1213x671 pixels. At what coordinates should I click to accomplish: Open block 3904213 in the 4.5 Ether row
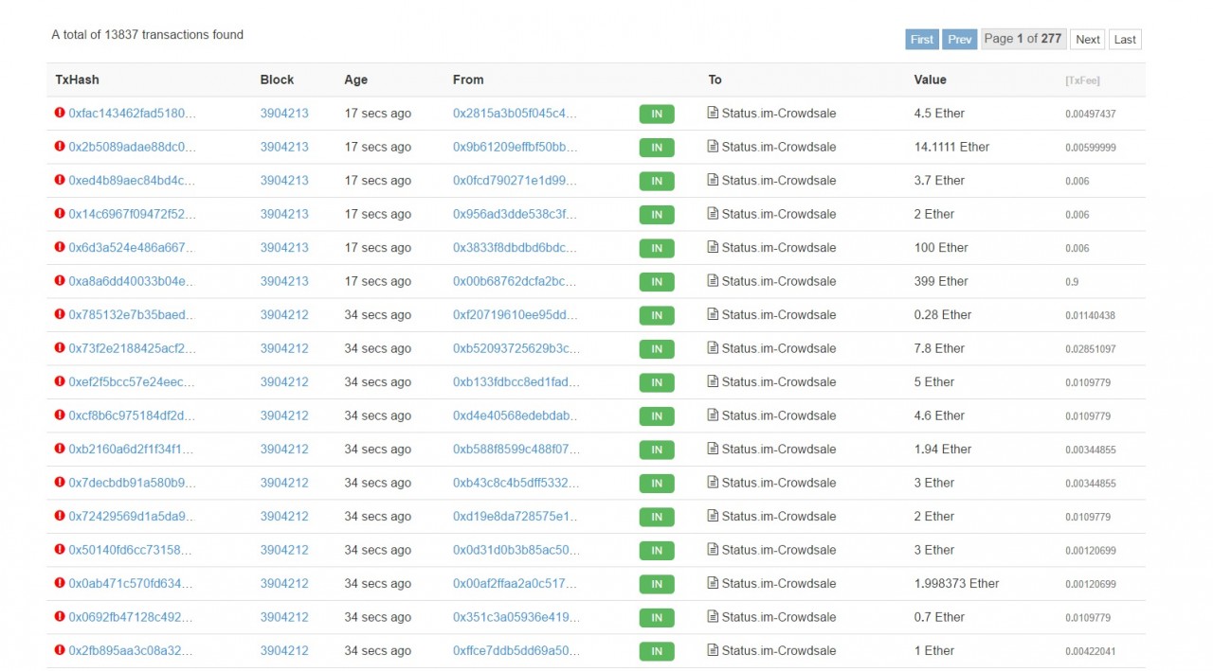point(284,114)
